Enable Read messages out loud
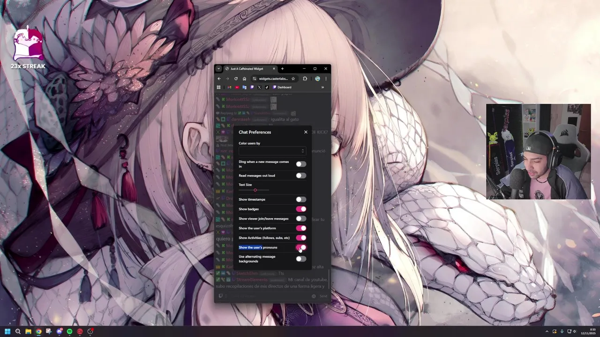The height and width of the screenshot is (337, 600). [301, 176]
